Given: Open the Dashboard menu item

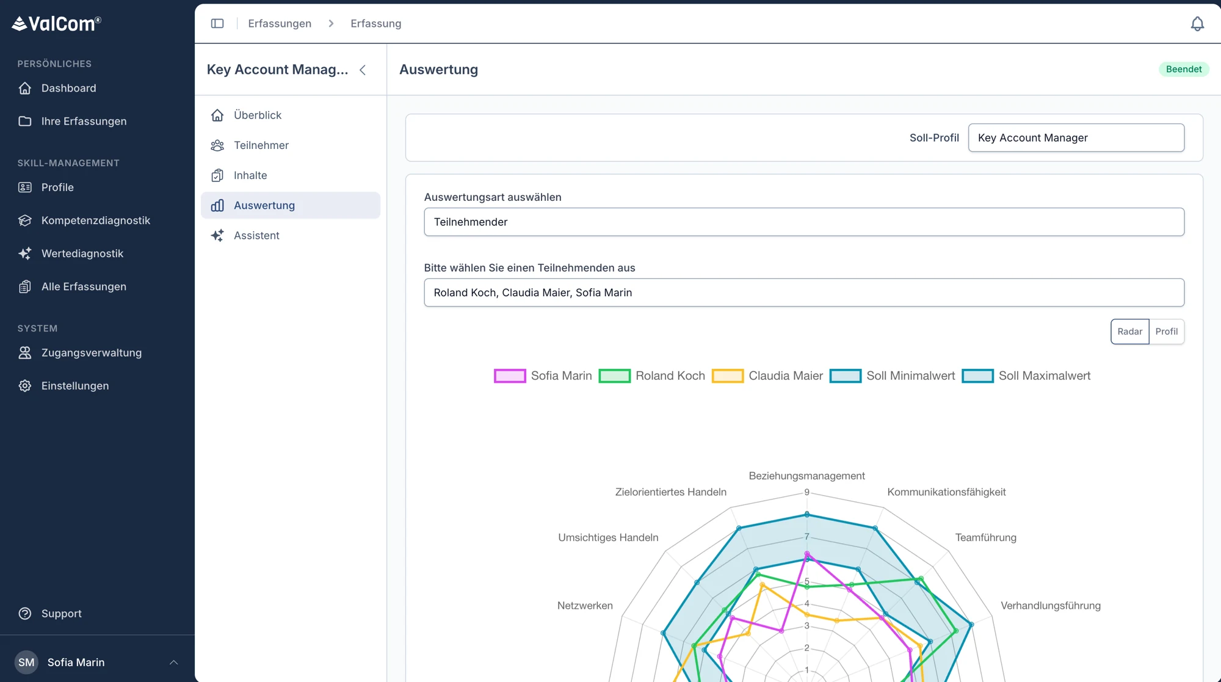Looking at the screenshot, I should click(x=69, y=88).
